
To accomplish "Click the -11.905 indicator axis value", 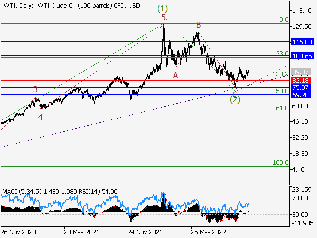I will 303,223.
